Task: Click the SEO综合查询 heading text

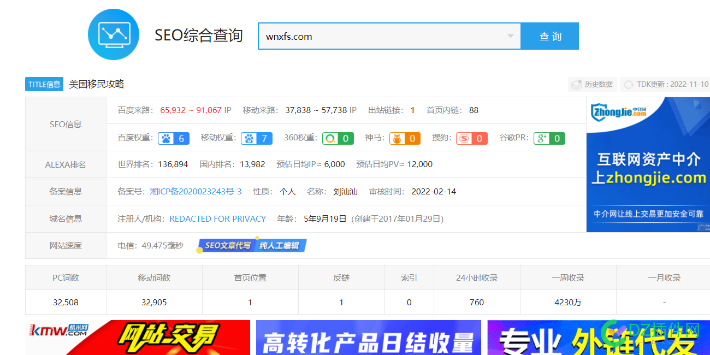Action: 199,35
